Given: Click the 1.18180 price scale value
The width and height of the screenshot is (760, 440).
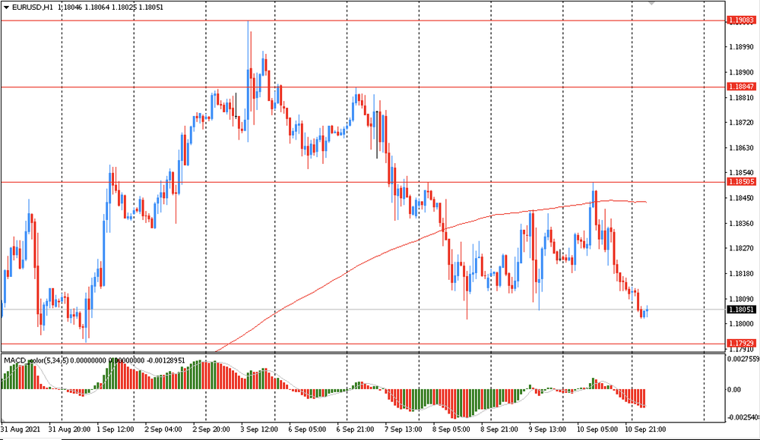Looking at the screenshot, I should coord(742,274).
